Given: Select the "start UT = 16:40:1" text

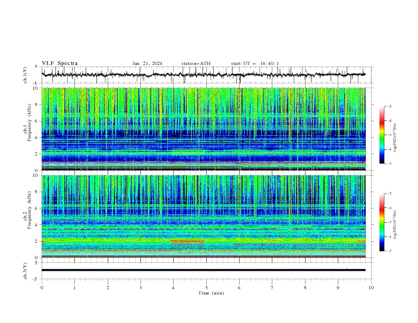Looking at the screenshot, I should pyautogui.click(x=255, y=63).
